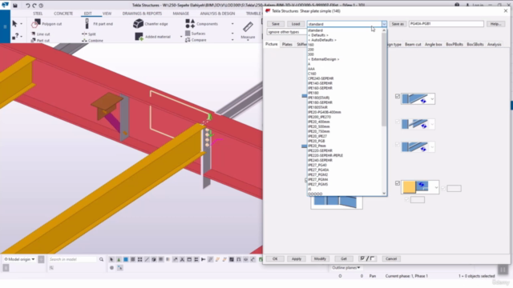
Task: Click the Load button
Action: tap(296, 24)
